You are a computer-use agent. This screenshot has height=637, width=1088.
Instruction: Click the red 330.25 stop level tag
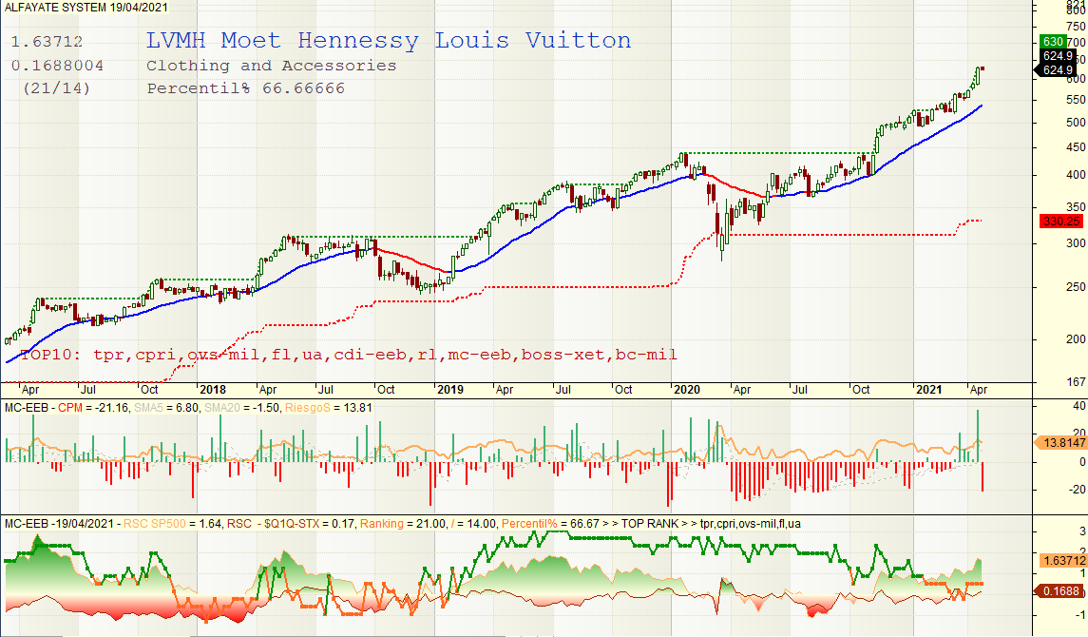[1061, 222]
